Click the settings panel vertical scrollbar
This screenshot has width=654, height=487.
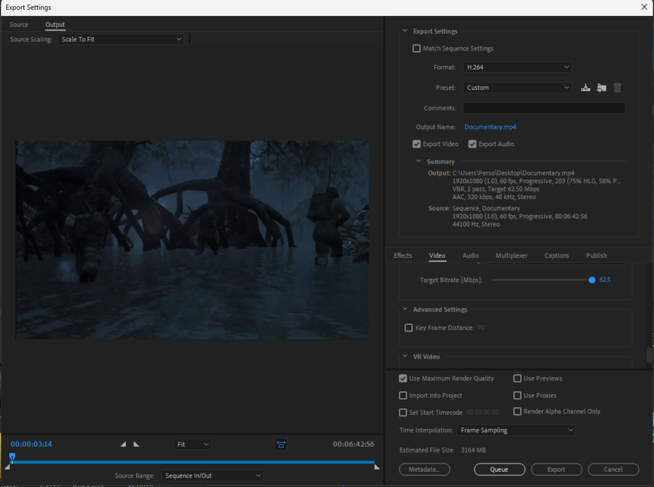click(x=649, y=356)
